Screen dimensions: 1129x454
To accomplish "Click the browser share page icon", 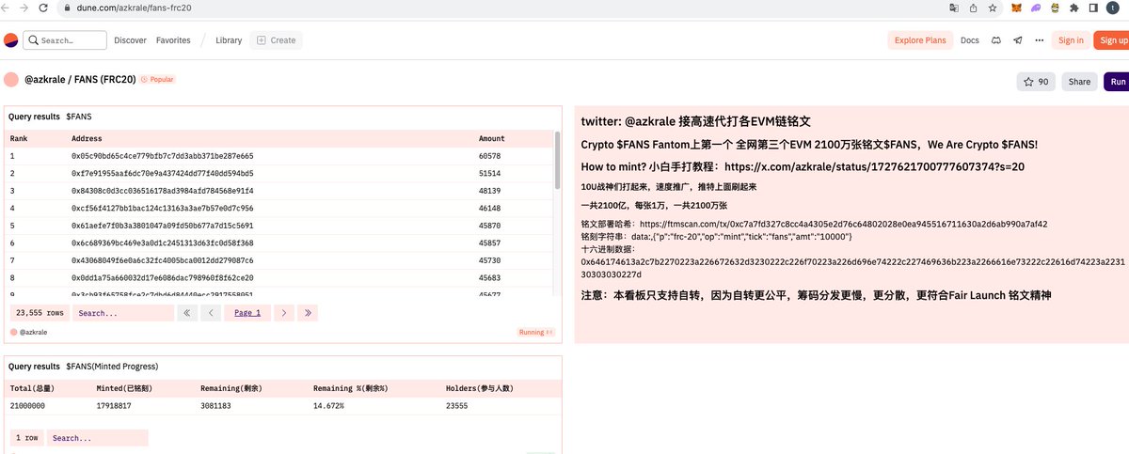I will (973, 8).
